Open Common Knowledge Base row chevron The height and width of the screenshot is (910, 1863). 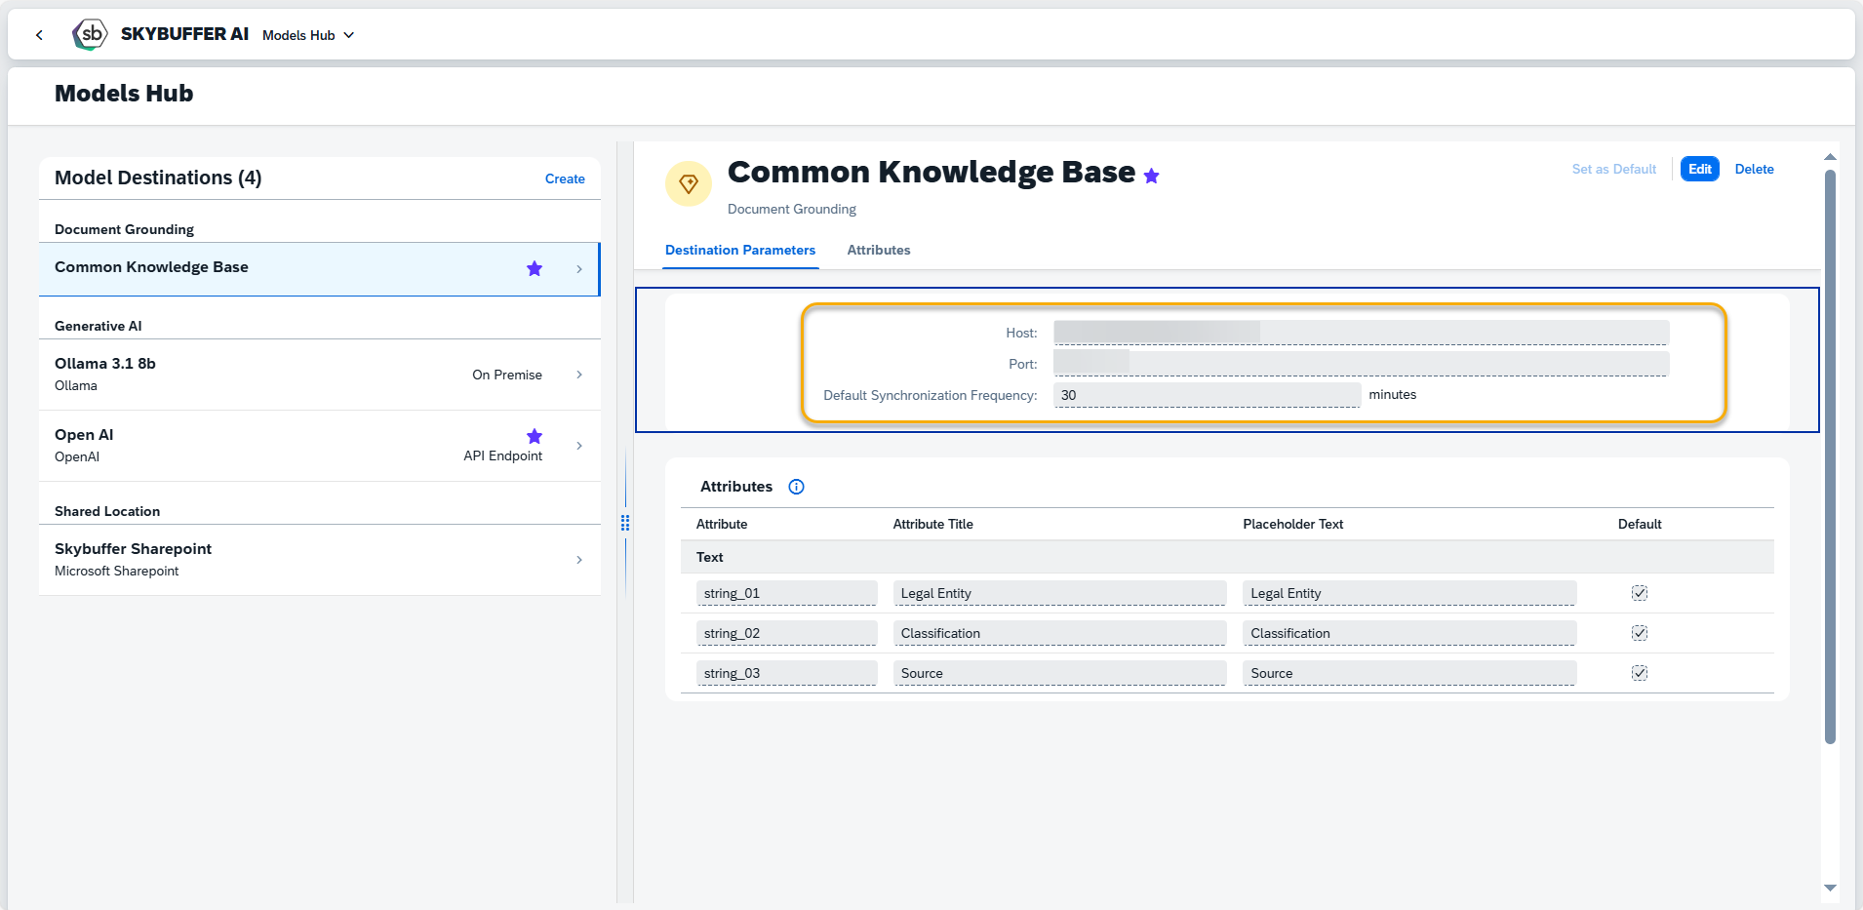579,269
